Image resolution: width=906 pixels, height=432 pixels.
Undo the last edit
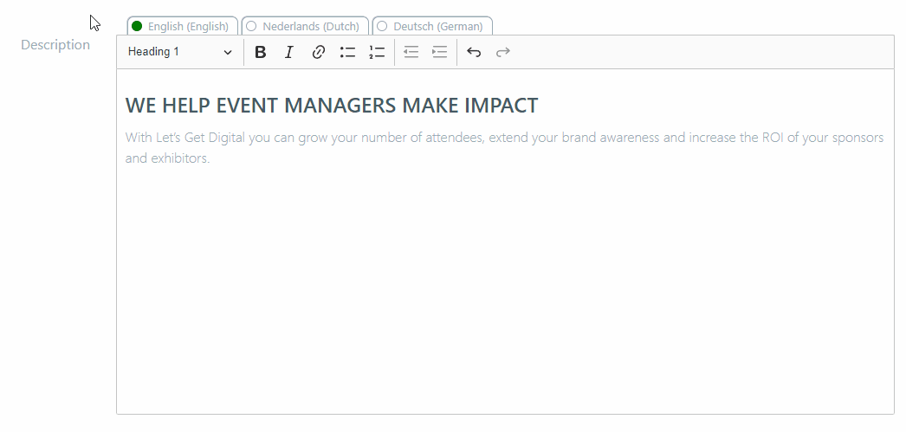474,52
